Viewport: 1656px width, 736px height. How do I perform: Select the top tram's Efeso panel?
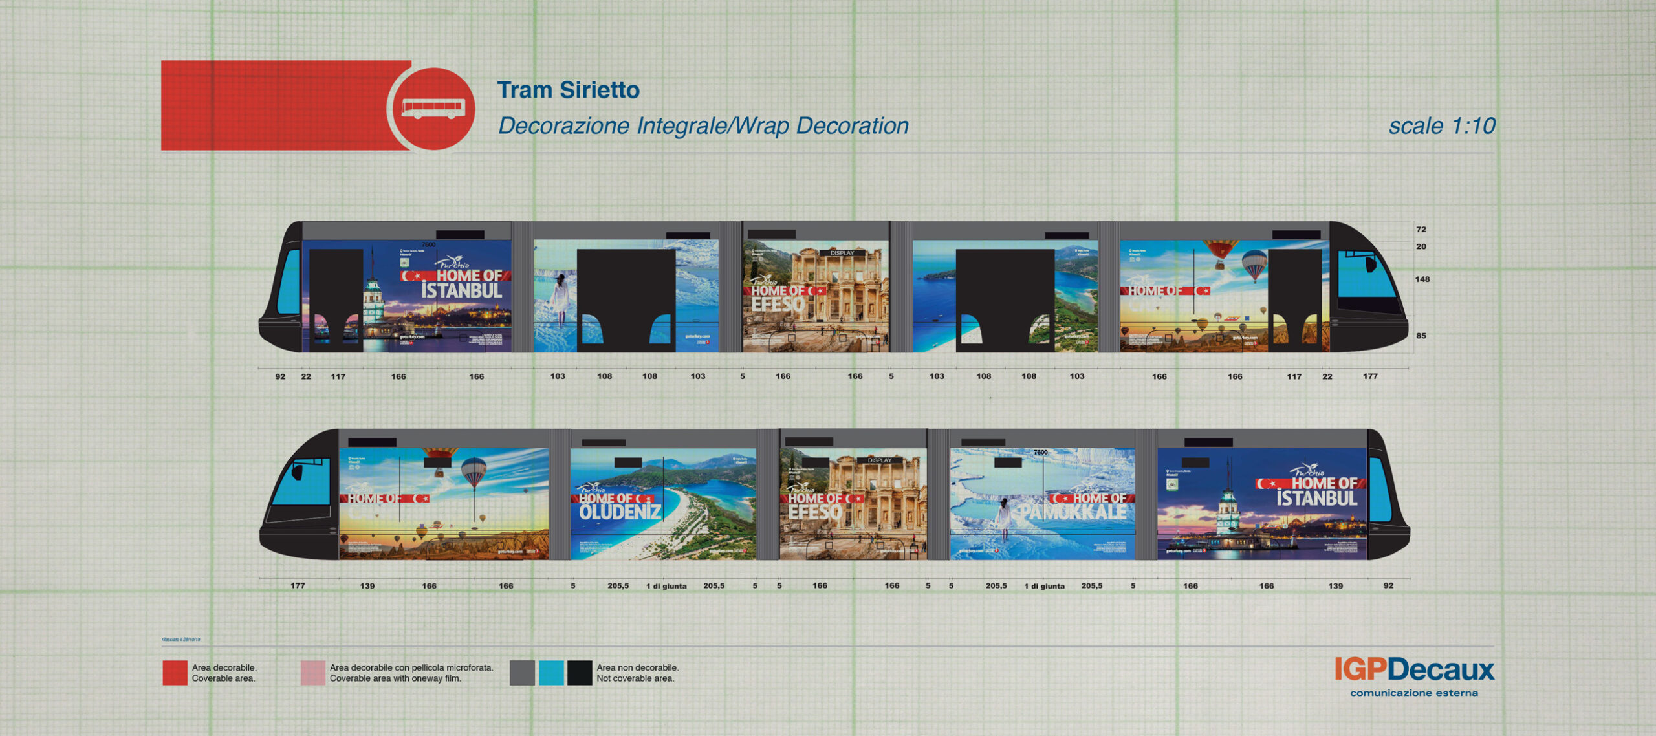816,296
